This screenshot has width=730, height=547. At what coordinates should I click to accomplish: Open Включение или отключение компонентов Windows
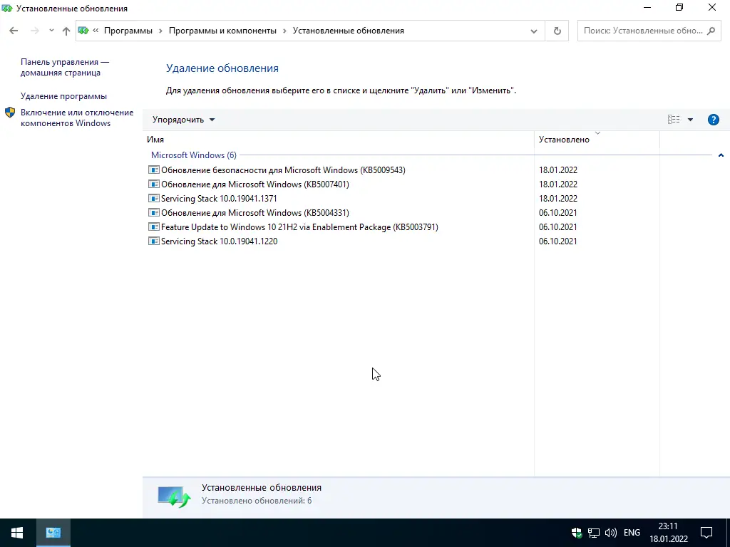click(x=77, y=118)
